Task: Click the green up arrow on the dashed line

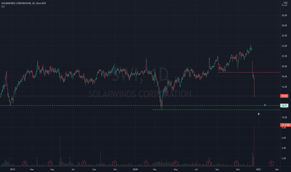Action: pyautogui.click(x=265, y=105)
